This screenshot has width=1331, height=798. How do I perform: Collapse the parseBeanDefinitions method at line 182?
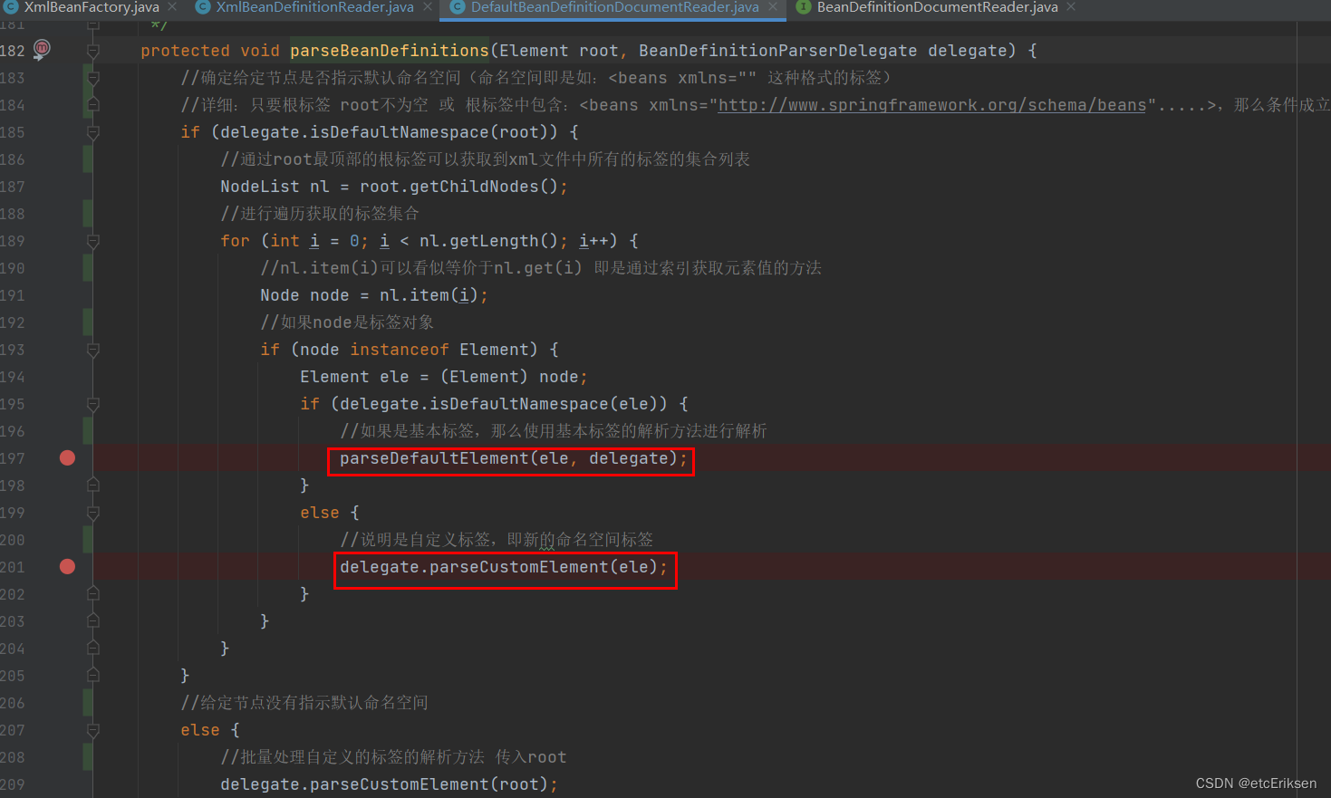(x=92, y=51)
